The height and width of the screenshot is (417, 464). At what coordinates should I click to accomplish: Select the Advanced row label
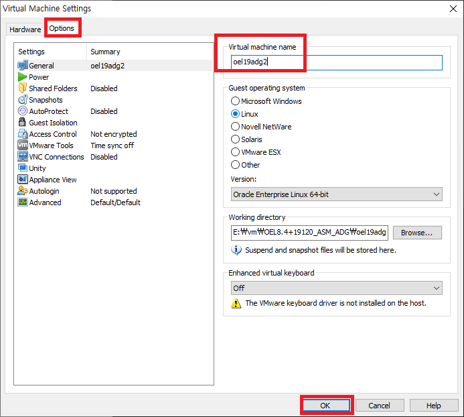click(x=45, y=202)
